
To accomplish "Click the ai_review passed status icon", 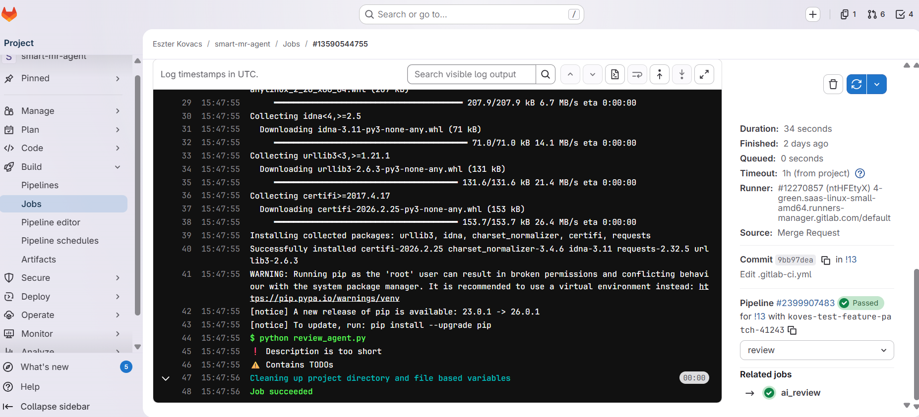I will click(x=769, y=393).
